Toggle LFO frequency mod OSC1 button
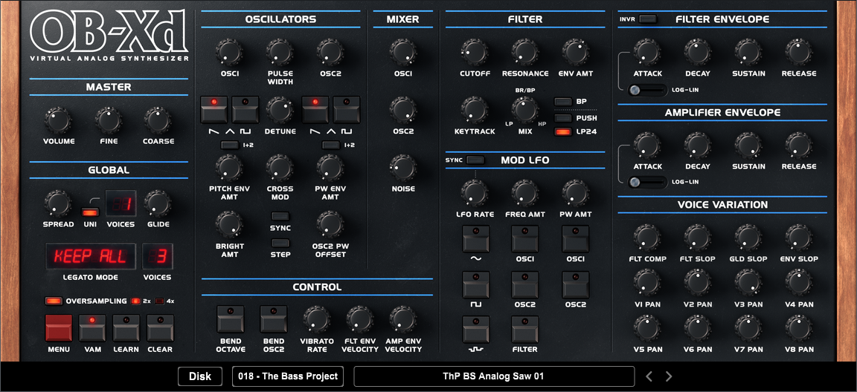The image size is (857, 392). coord(525,239)
